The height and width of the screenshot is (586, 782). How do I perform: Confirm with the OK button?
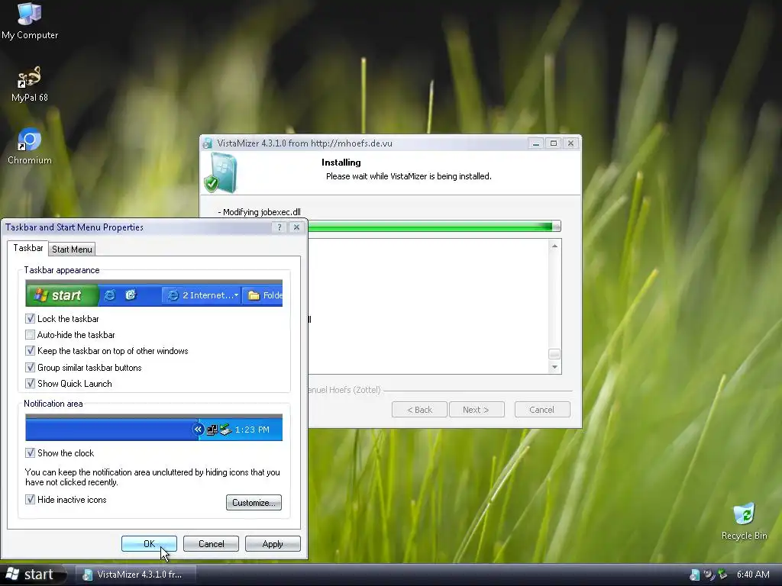click(x=149, y=543)
